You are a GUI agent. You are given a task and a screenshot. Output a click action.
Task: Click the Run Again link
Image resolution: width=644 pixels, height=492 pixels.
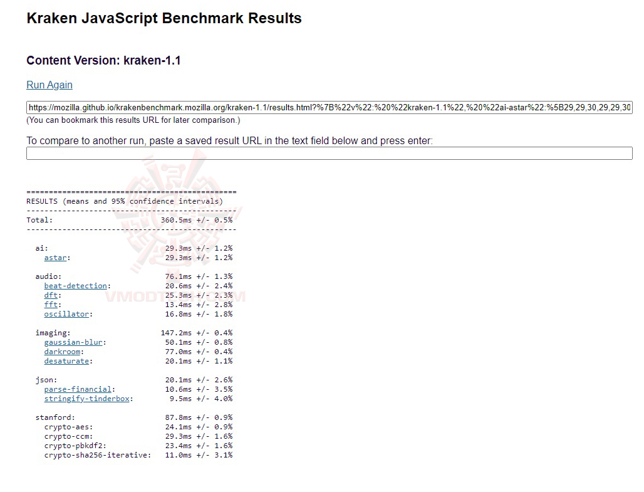49,85
